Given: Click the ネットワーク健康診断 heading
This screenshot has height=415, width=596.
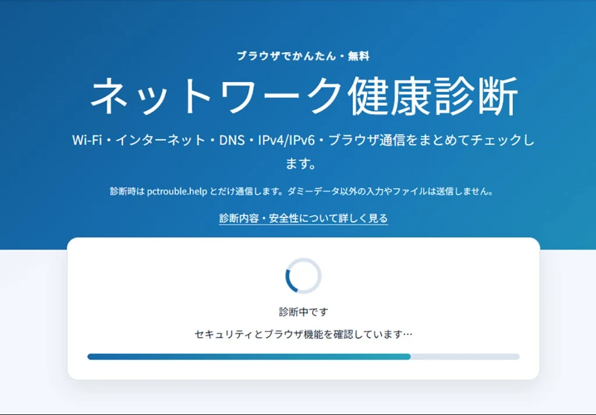Looking at the screenshot, I should click(303, 96).
